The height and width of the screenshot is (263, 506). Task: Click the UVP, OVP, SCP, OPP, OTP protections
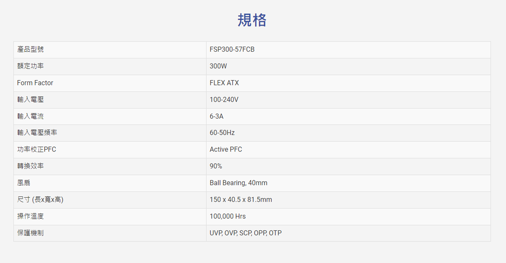point(245,233)
